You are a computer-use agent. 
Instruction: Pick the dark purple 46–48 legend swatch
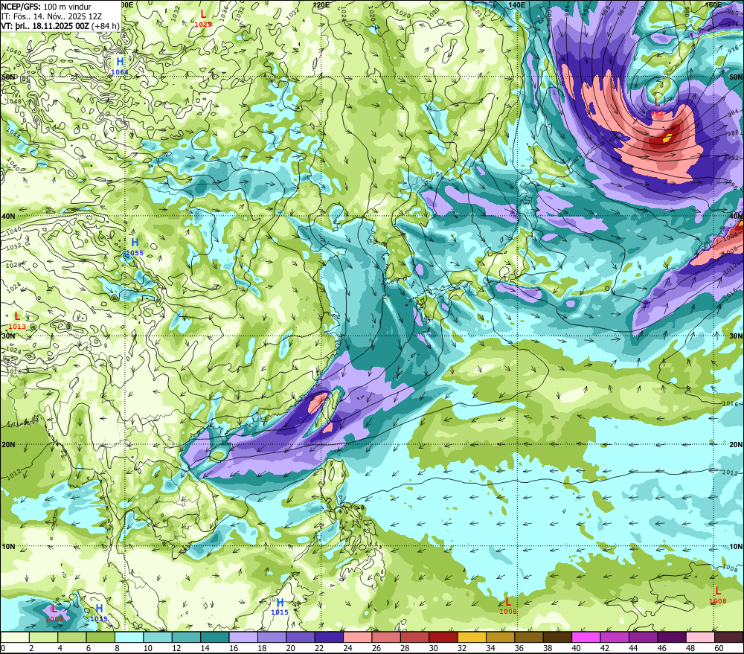(x=671, y=637)
